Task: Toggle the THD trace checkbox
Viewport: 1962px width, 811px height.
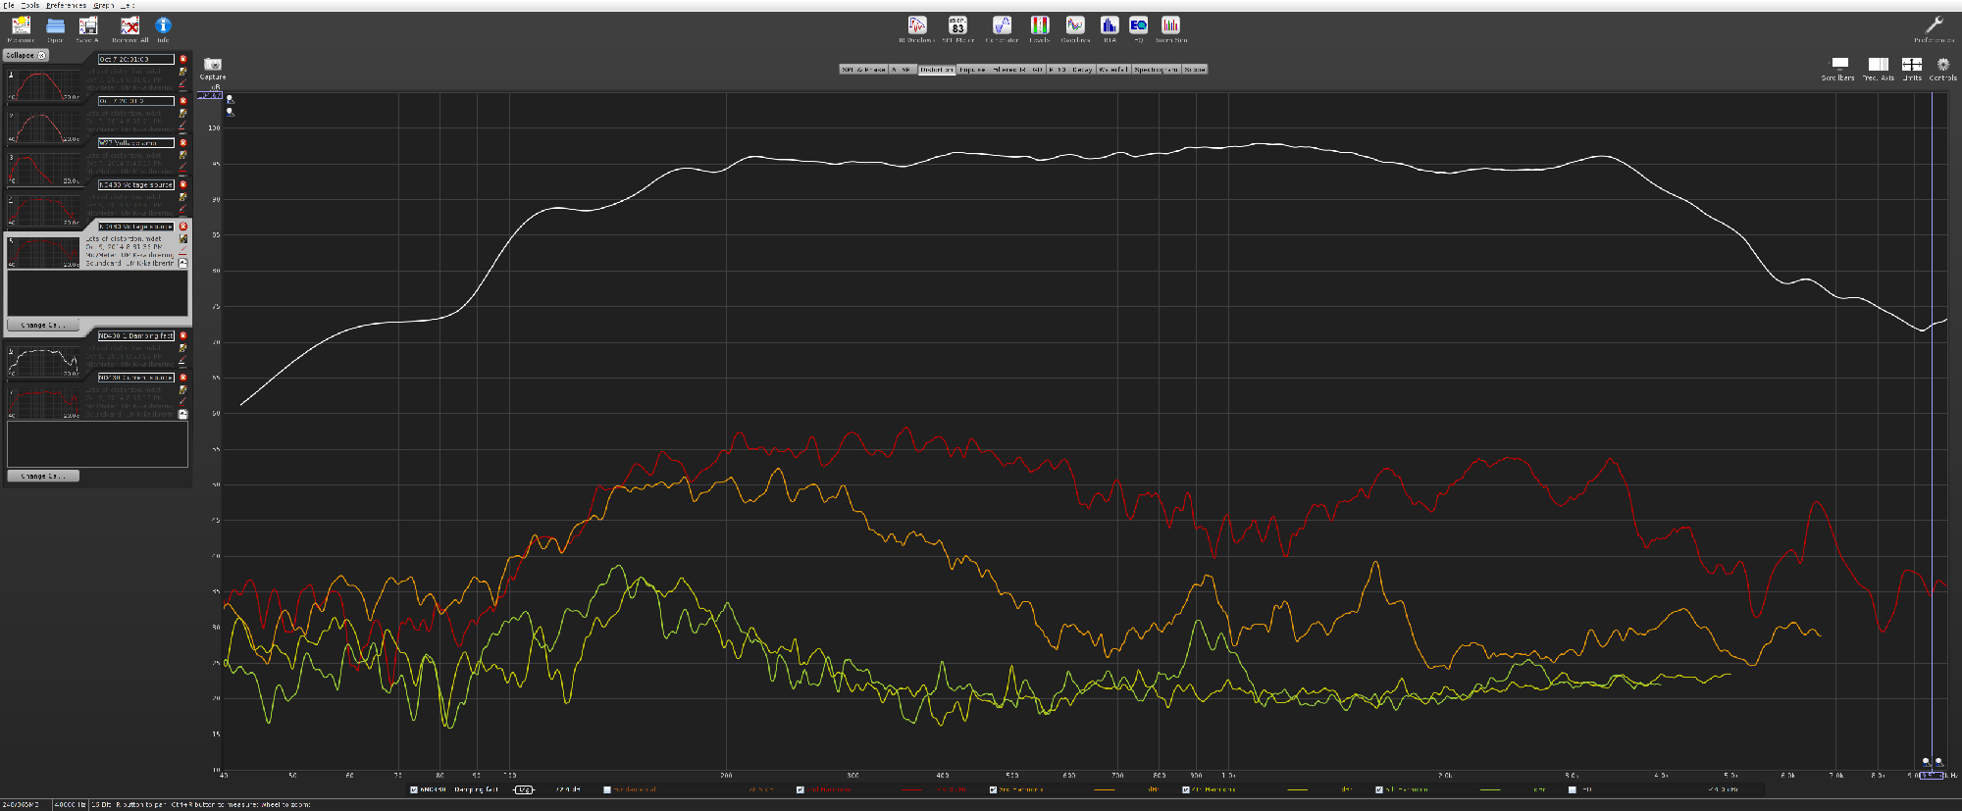Action: (x=1573, y=788)
